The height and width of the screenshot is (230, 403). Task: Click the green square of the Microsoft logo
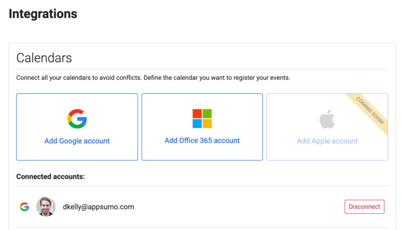point(207,113)
